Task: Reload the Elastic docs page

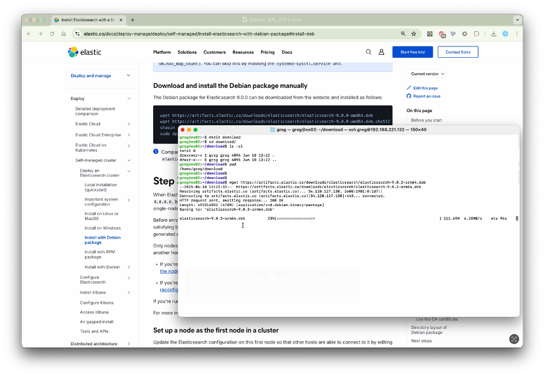Action: point(52,34)
